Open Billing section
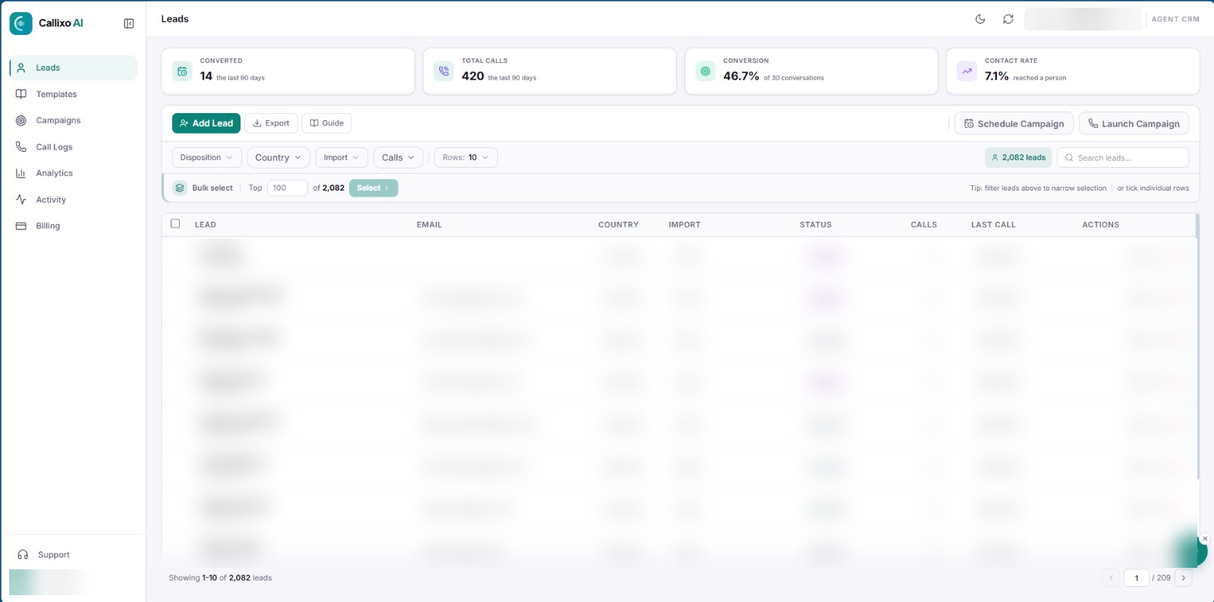This screenshot has width=1214, height=602. click(74, 225)
